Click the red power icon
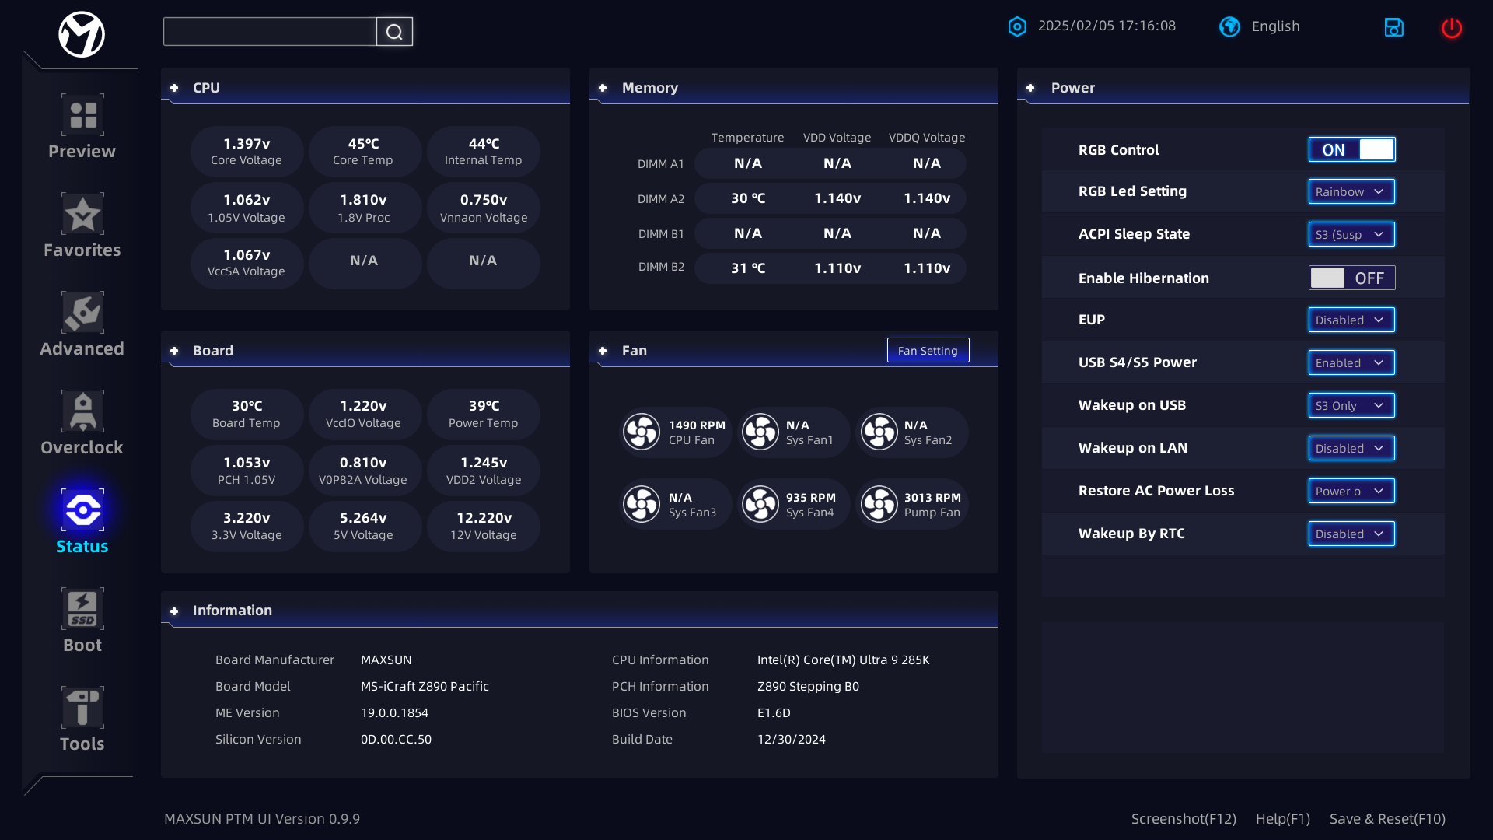Viewport: 1493px width, 840px height. (x=1451, y=28)
